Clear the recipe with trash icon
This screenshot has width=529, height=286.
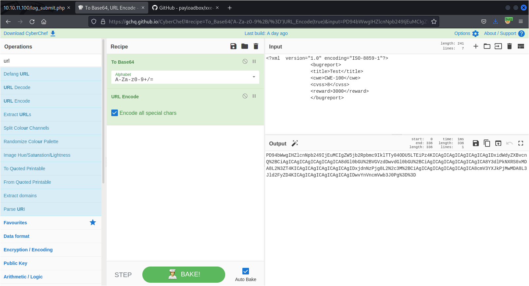pyautogui.click(x=256, y=46)
